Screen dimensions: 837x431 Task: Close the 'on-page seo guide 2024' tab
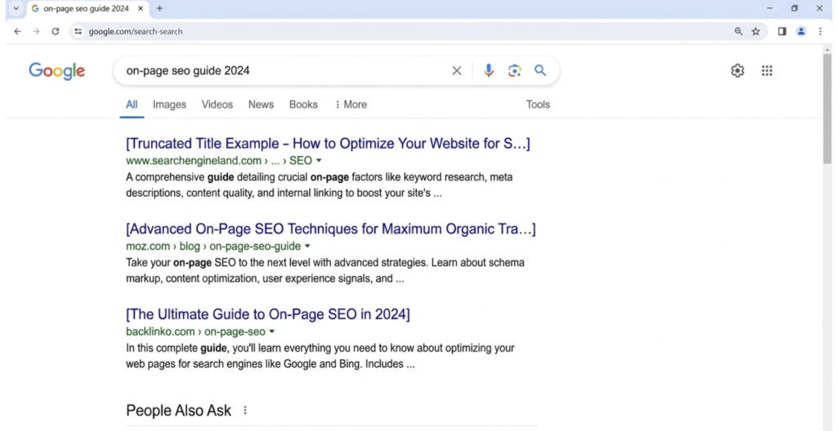(141, 8)
